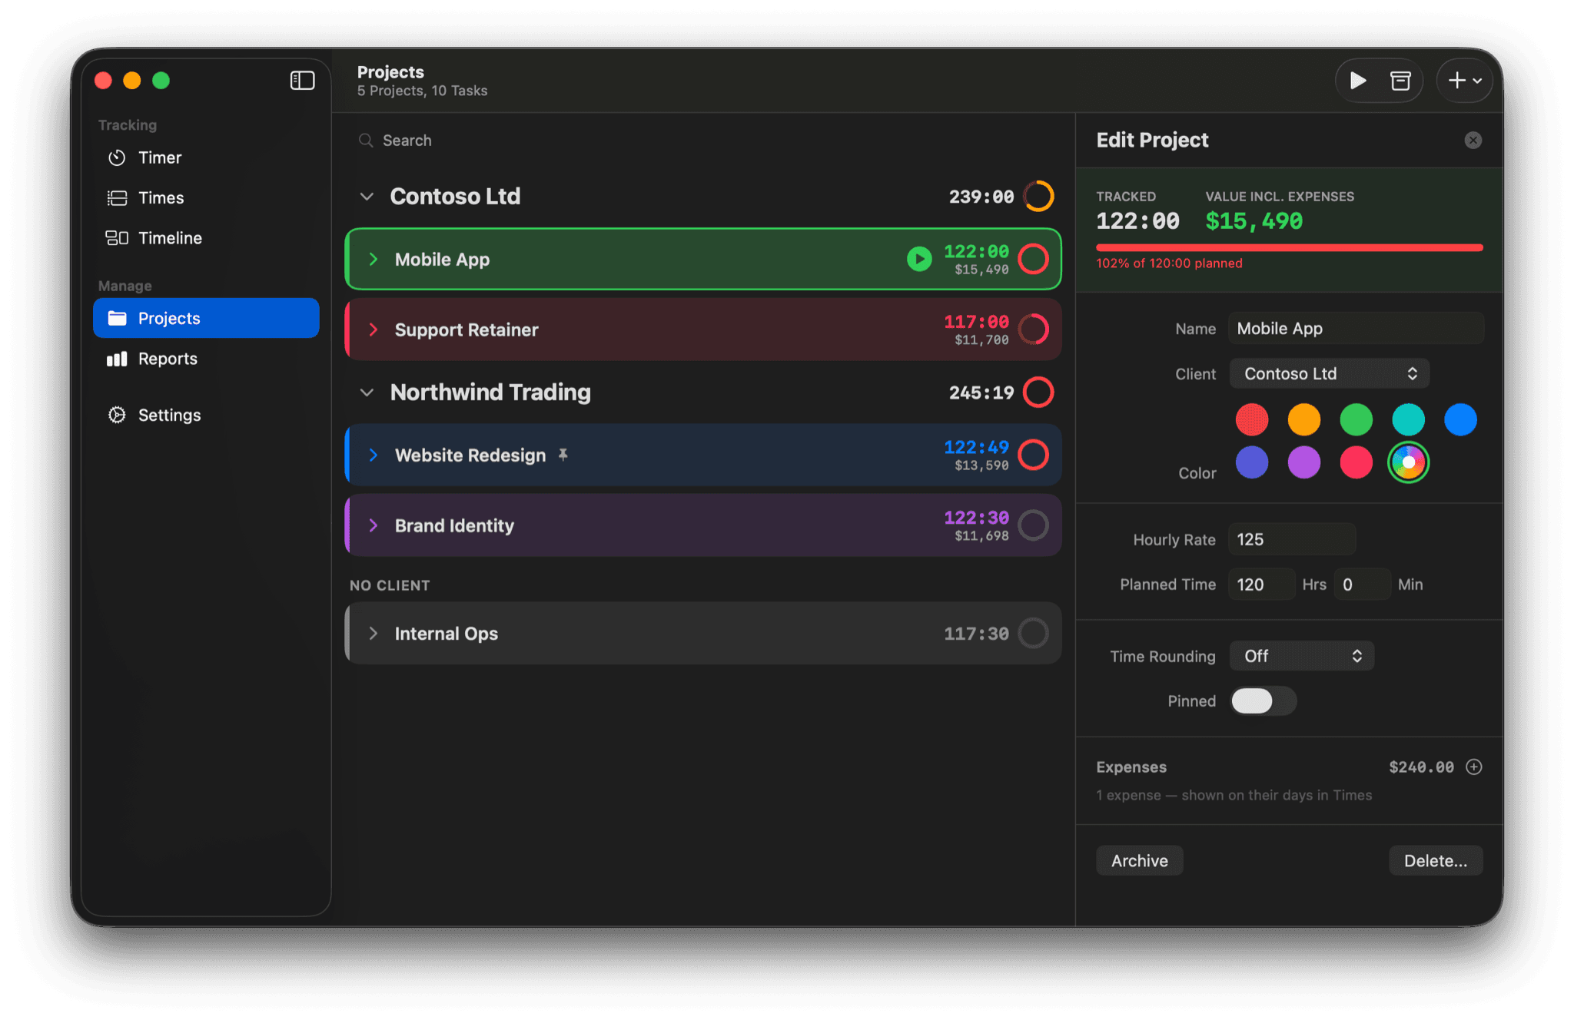1574x1020 pixels.
Task: Click the Contoso Ltd total 239:00
Action: [981, 197]
